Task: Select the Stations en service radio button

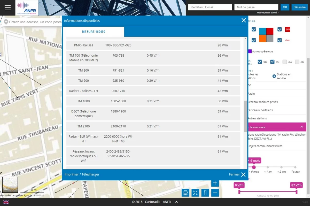Action: click(x=274, y=76)
